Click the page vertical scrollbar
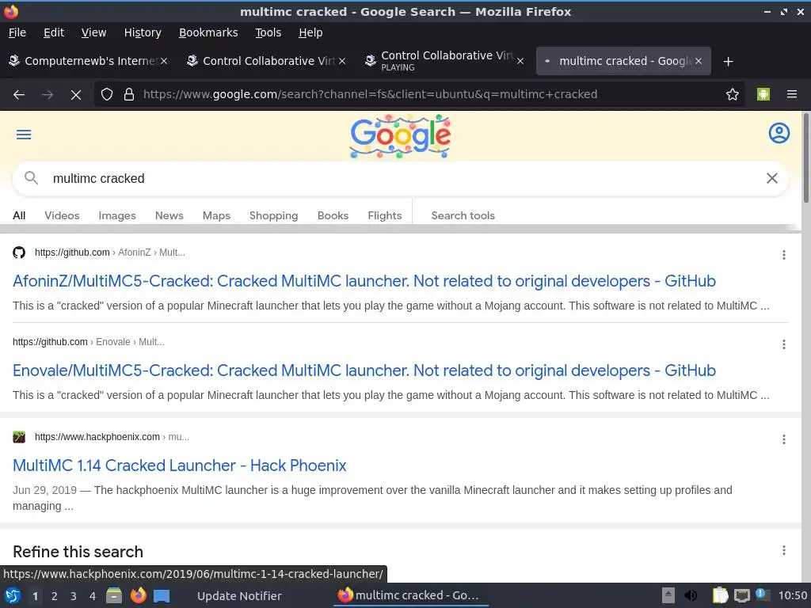Screen dimensions: 811x608 pyautogui.click(x=805, y=158)
